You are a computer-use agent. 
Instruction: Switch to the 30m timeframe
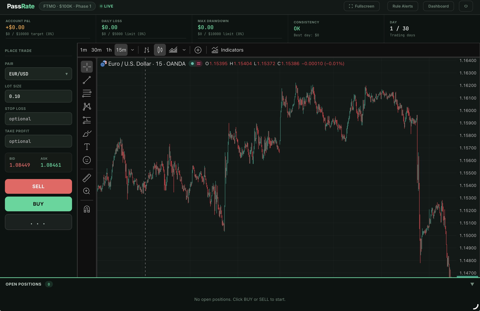pos(96,50)
